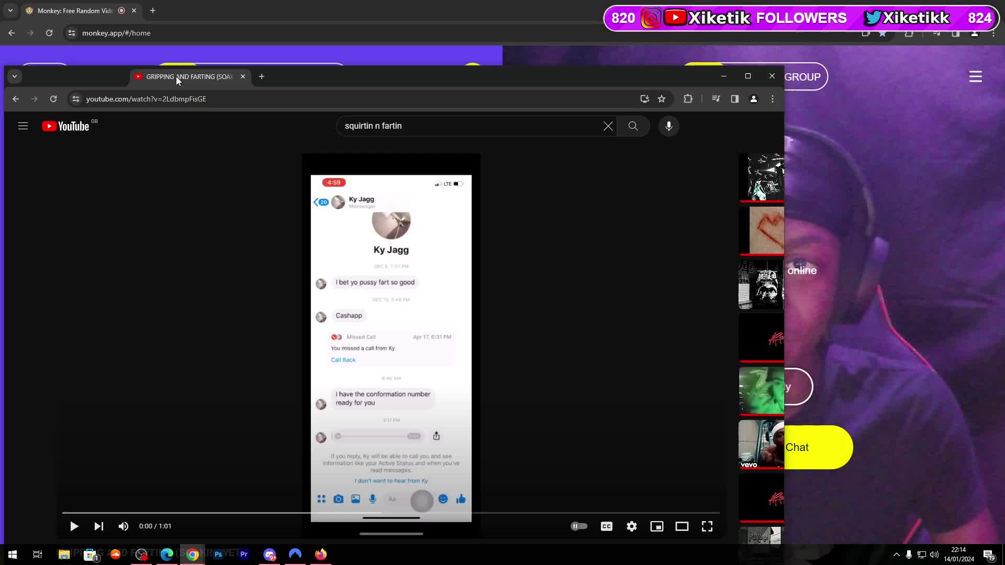Mute the video volume
1005x565 pixels.
coord(124,526)
